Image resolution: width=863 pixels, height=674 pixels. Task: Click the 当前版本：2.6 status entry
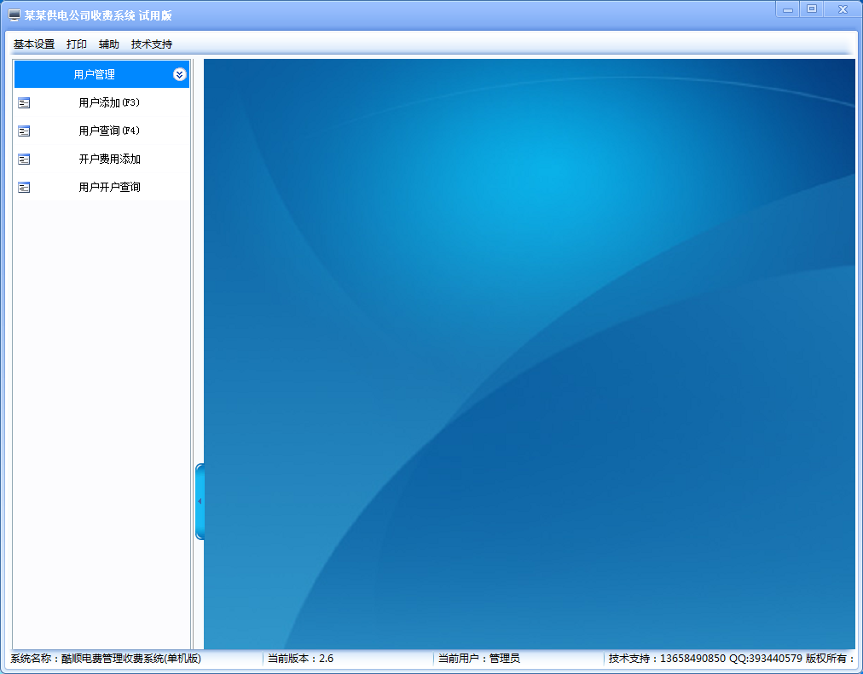click(x=300, y=659)
